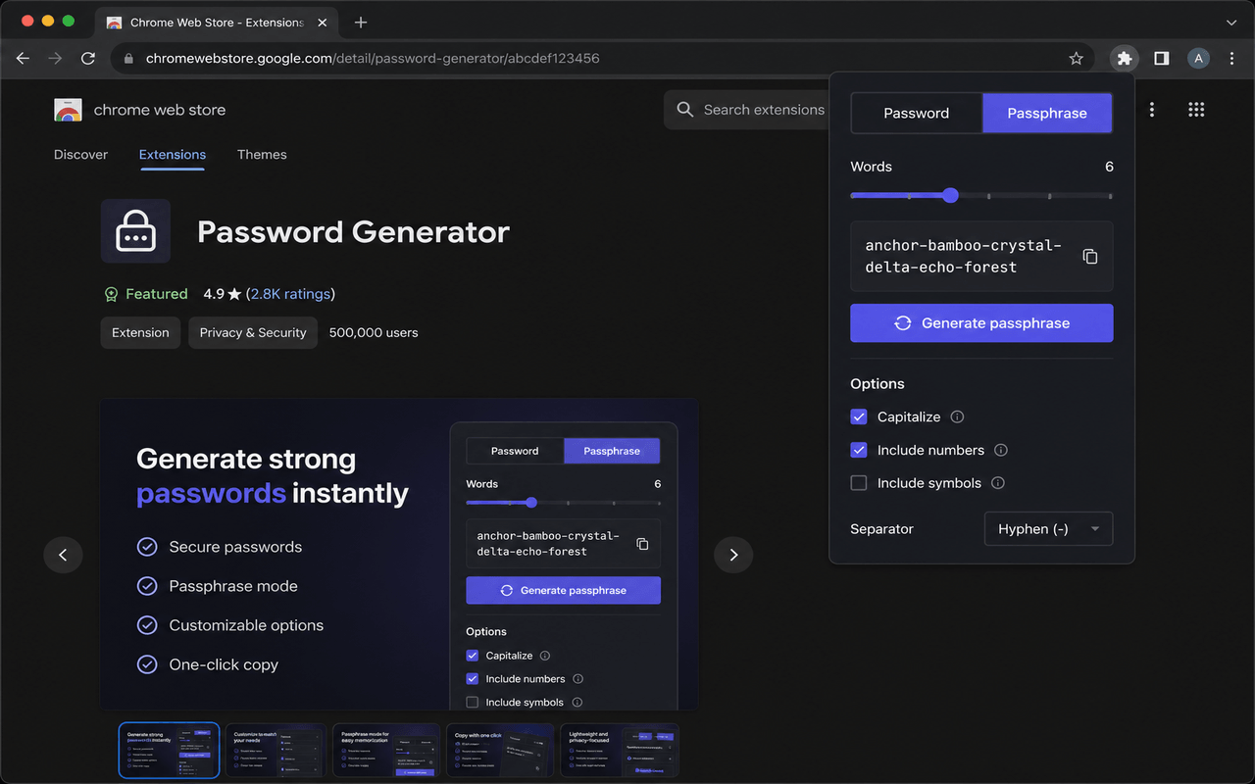Close the Chrome Web Store browser tab
The image size is (1255, 784).
click(x=321, y=22)
